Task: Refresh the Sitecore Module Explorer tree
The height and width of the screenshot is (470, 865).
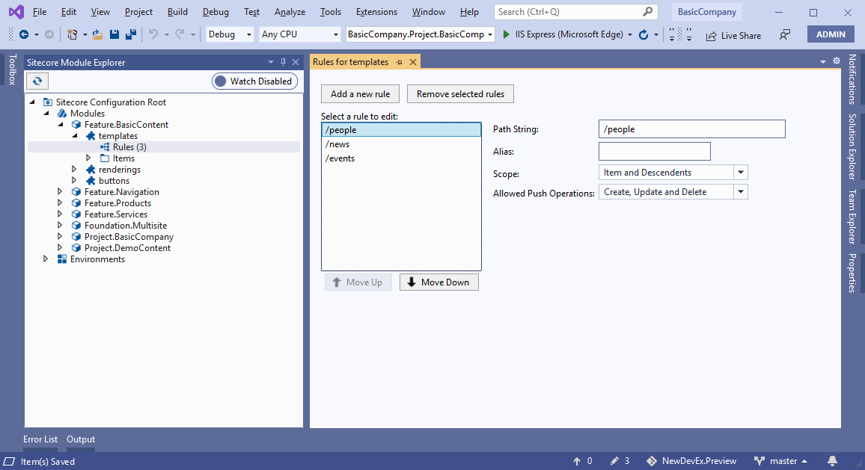Action: [37, 81]
